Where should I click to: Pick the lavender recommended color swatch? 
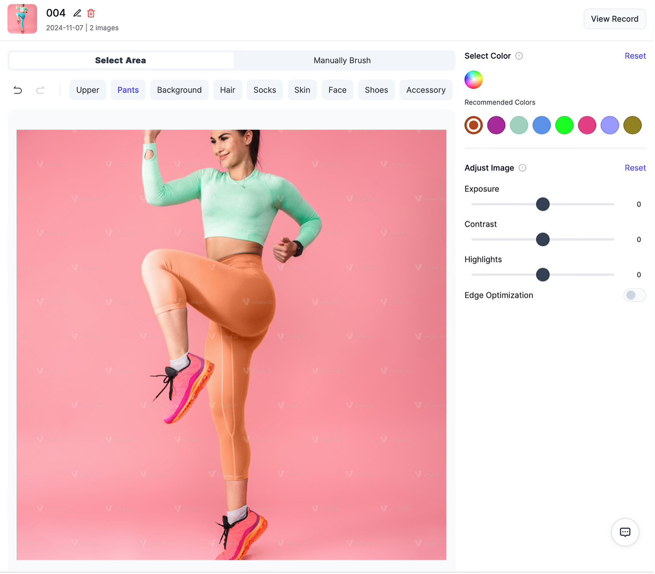[x=609, y=125]
